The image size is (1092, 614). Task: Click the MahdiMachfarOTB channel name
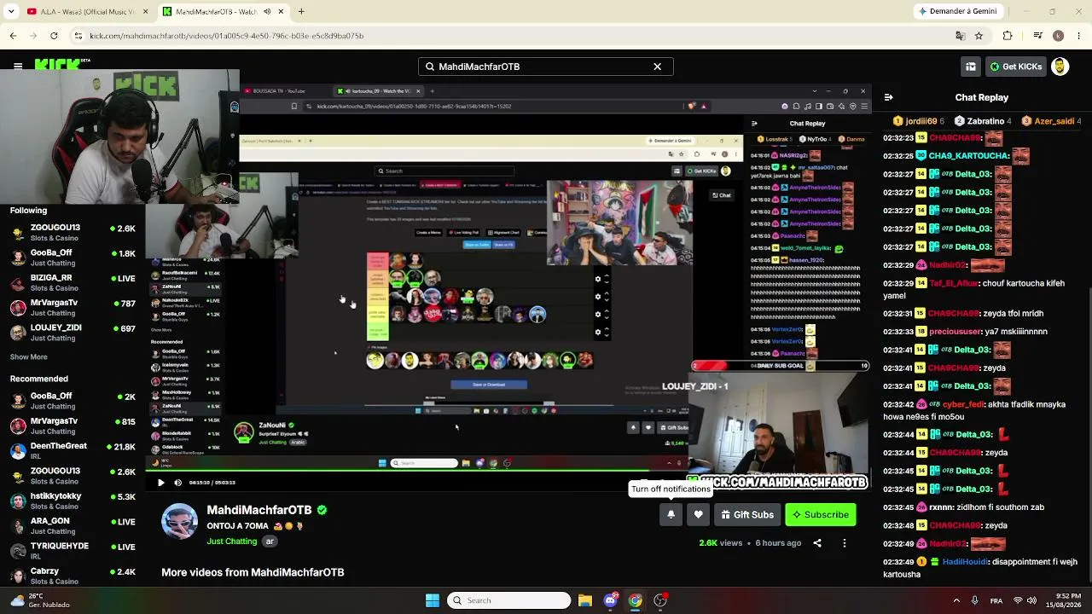click(x=259, y=510)
